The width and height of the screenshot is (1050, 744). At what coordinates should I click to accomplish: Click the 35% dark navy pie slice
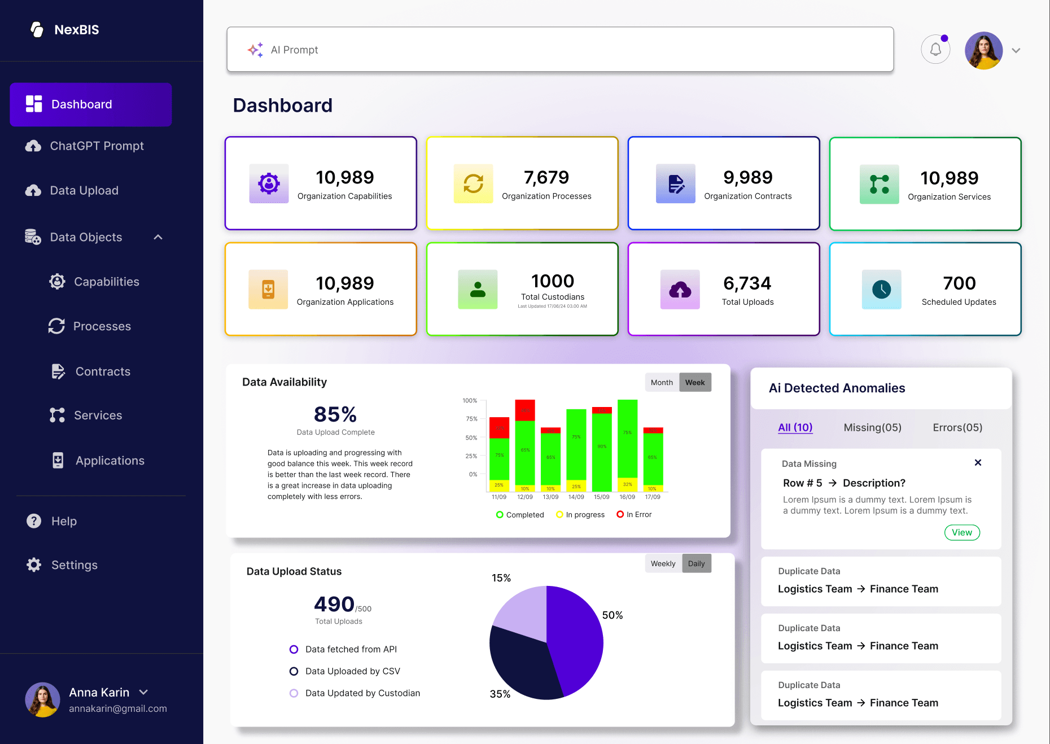522,663
